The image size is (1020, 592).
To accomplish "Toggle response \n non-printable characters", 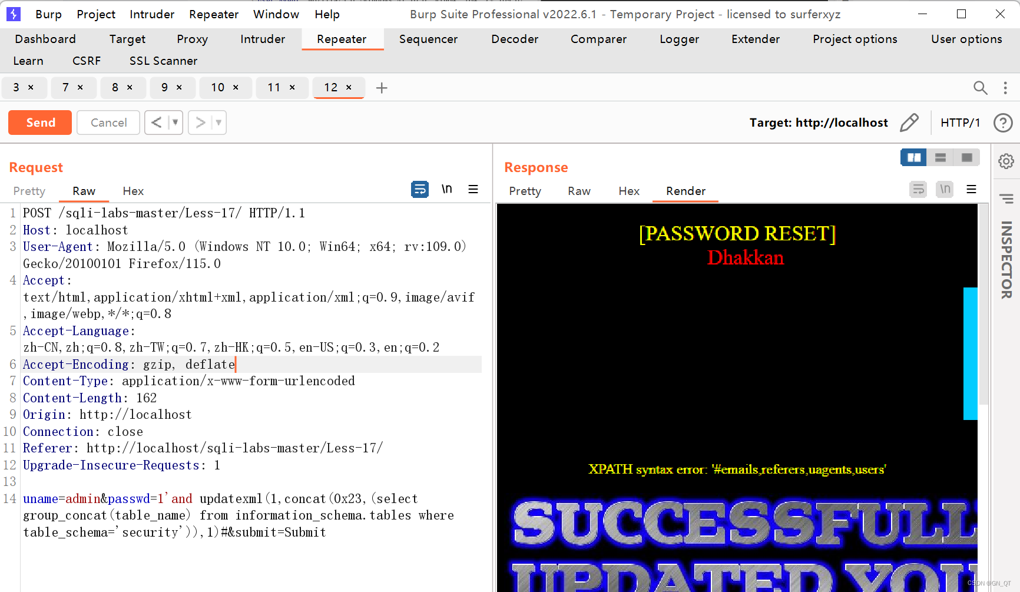I will pos(945,189).
